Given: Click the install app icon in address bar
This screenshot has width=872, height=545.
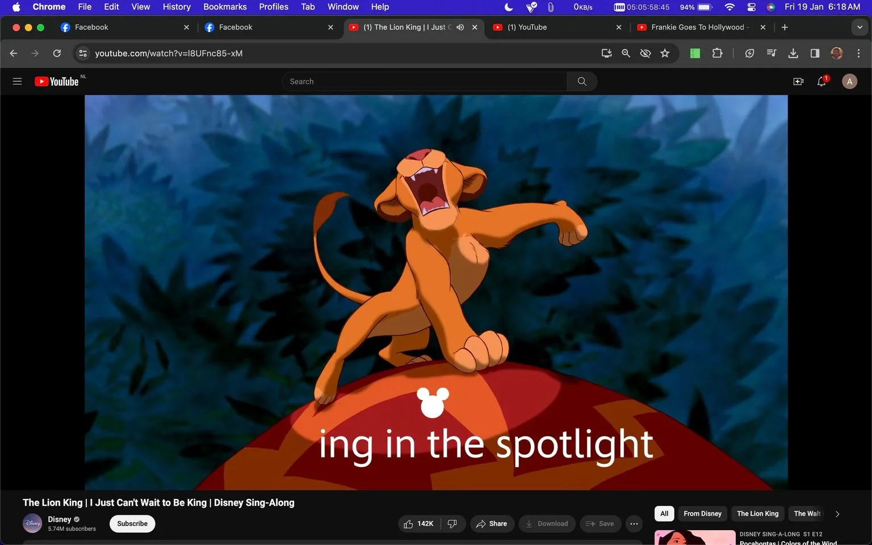Looking at the screenshot, I should click(606, 53).
